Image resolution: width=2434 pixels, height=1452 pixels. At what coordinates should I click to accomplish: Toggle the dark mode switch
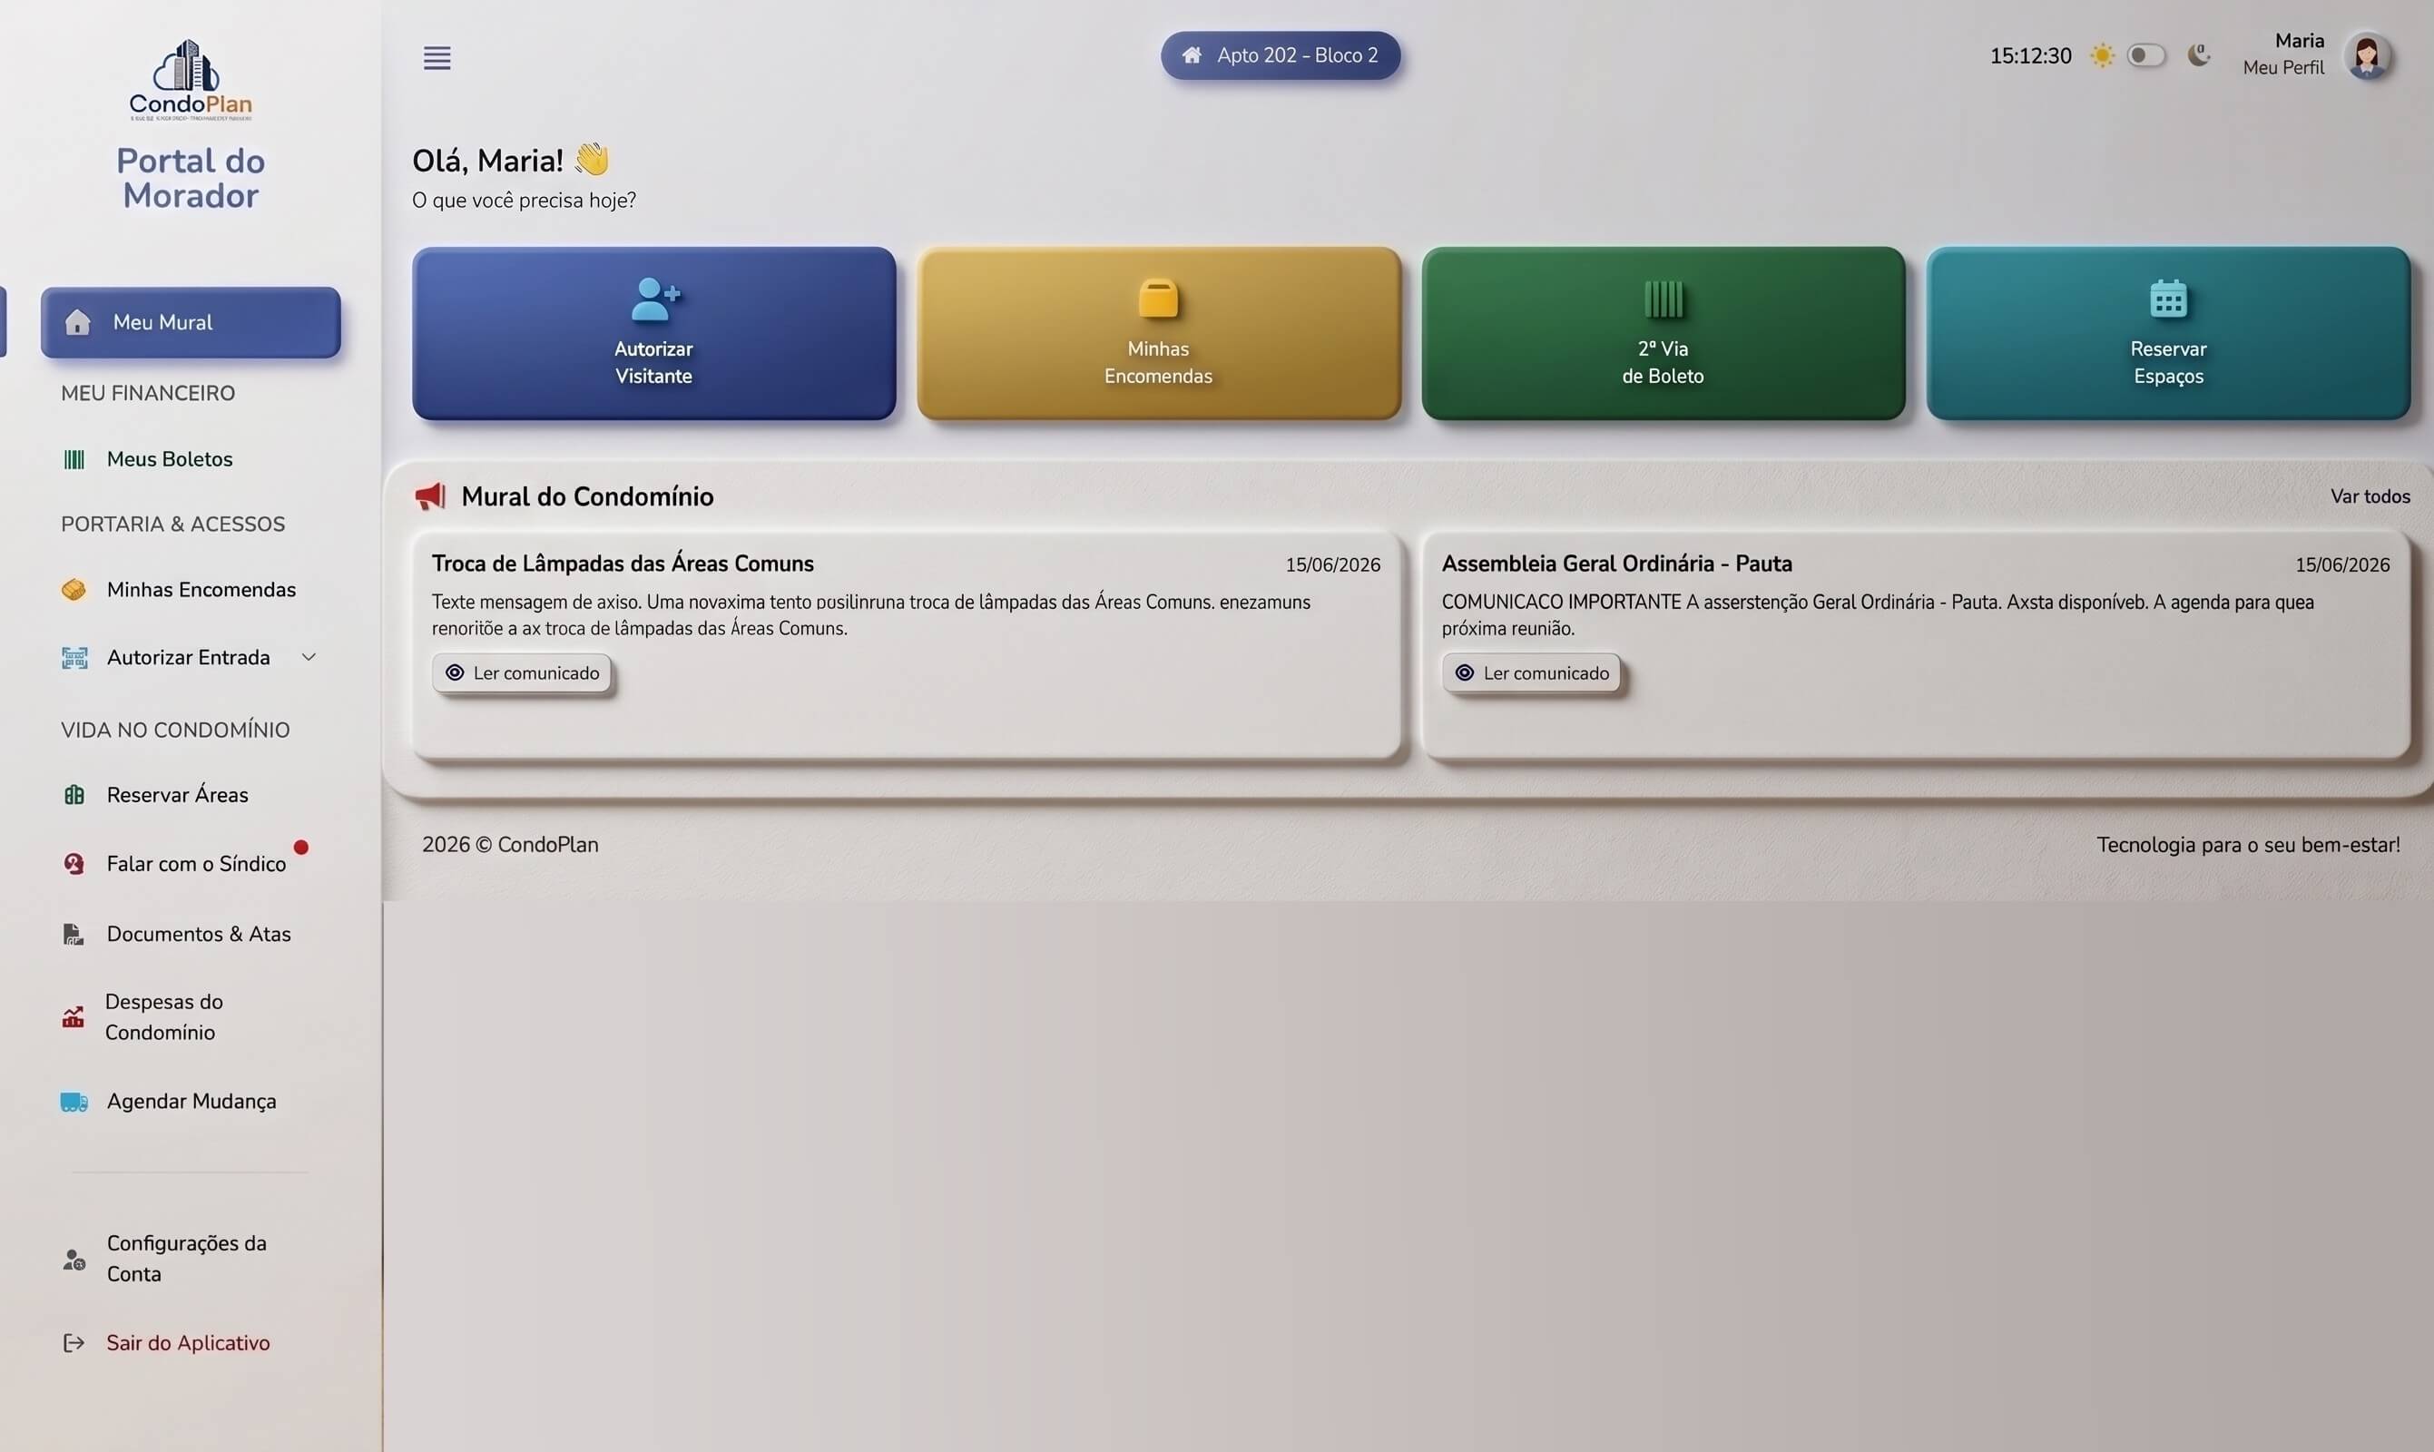click(x=2145, y=55)
